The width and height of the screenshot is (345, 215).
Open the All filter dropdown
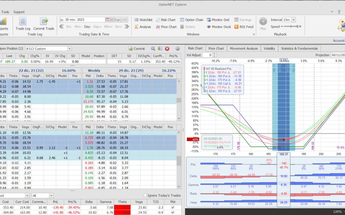[51, 195]
